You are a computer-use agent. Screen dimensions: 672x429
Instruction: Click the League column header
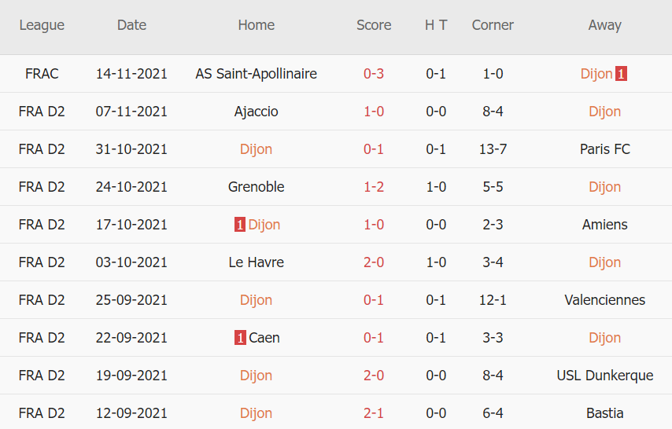coord(42,25)
